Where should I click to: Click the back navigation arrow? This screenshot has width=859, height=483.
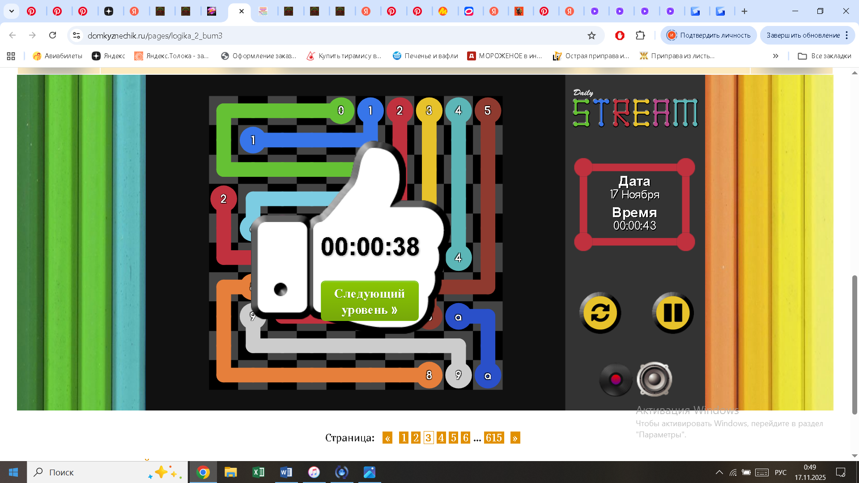[x=12, y=35]
